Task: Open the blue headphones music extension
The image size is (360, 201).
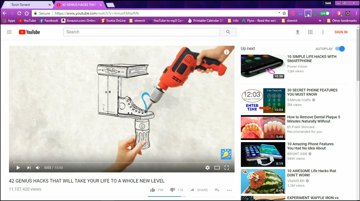Action: [300, 13]
